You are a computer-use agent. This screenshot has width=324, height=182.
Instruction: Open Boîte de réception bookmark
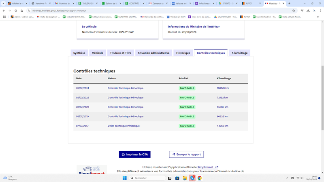tap(48, 17)
